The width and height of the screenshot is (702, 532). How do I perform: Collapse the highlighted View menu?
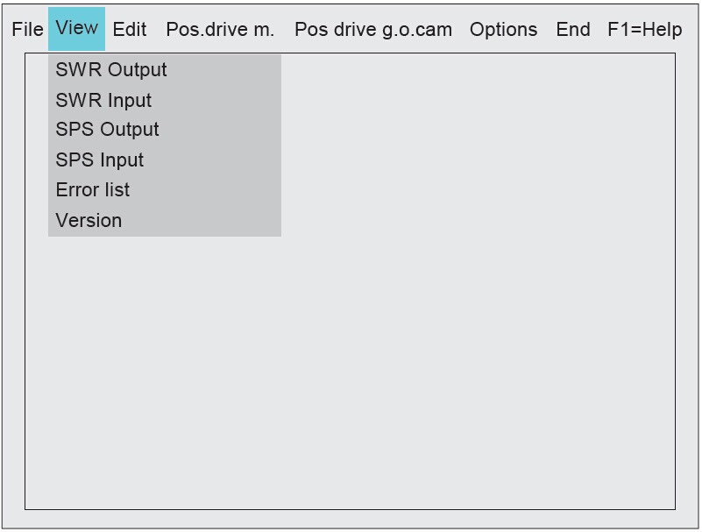pos(76,29)
